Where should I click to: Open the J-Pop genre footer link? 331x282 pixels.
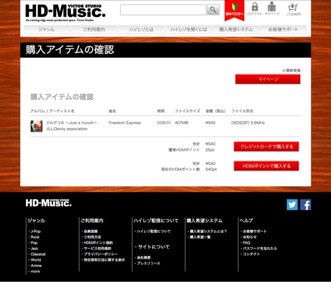coord(36,231)
